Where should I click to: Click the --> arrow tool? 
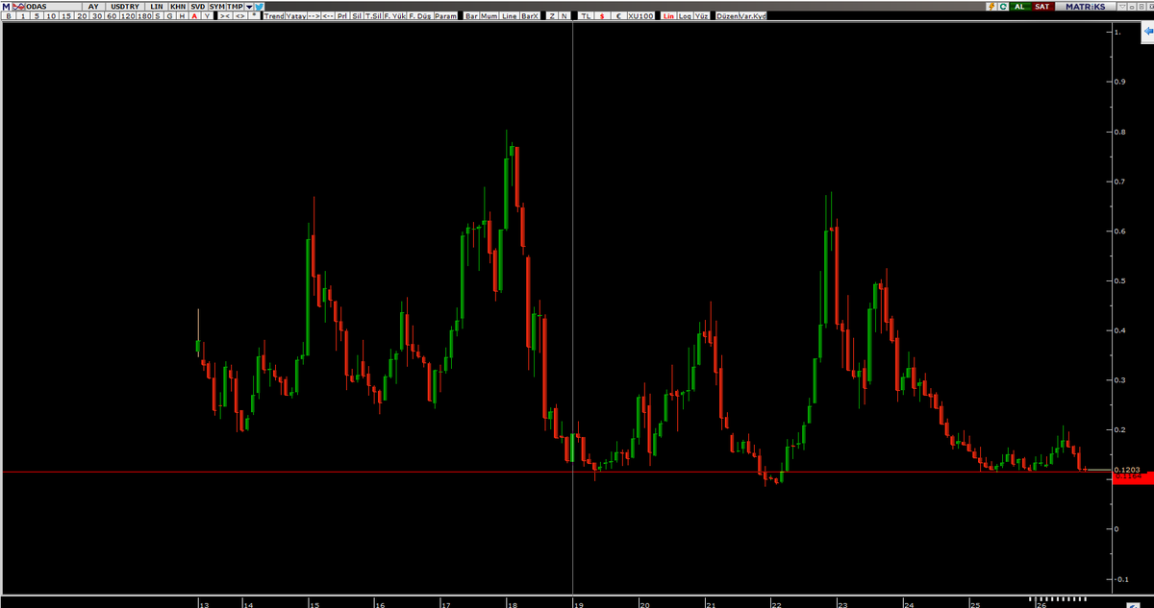click(314, 16)
